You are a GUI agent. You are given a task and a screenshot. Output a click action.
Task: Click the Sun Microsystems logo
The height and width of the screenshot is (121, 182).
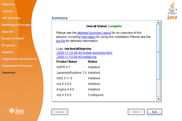16,111
